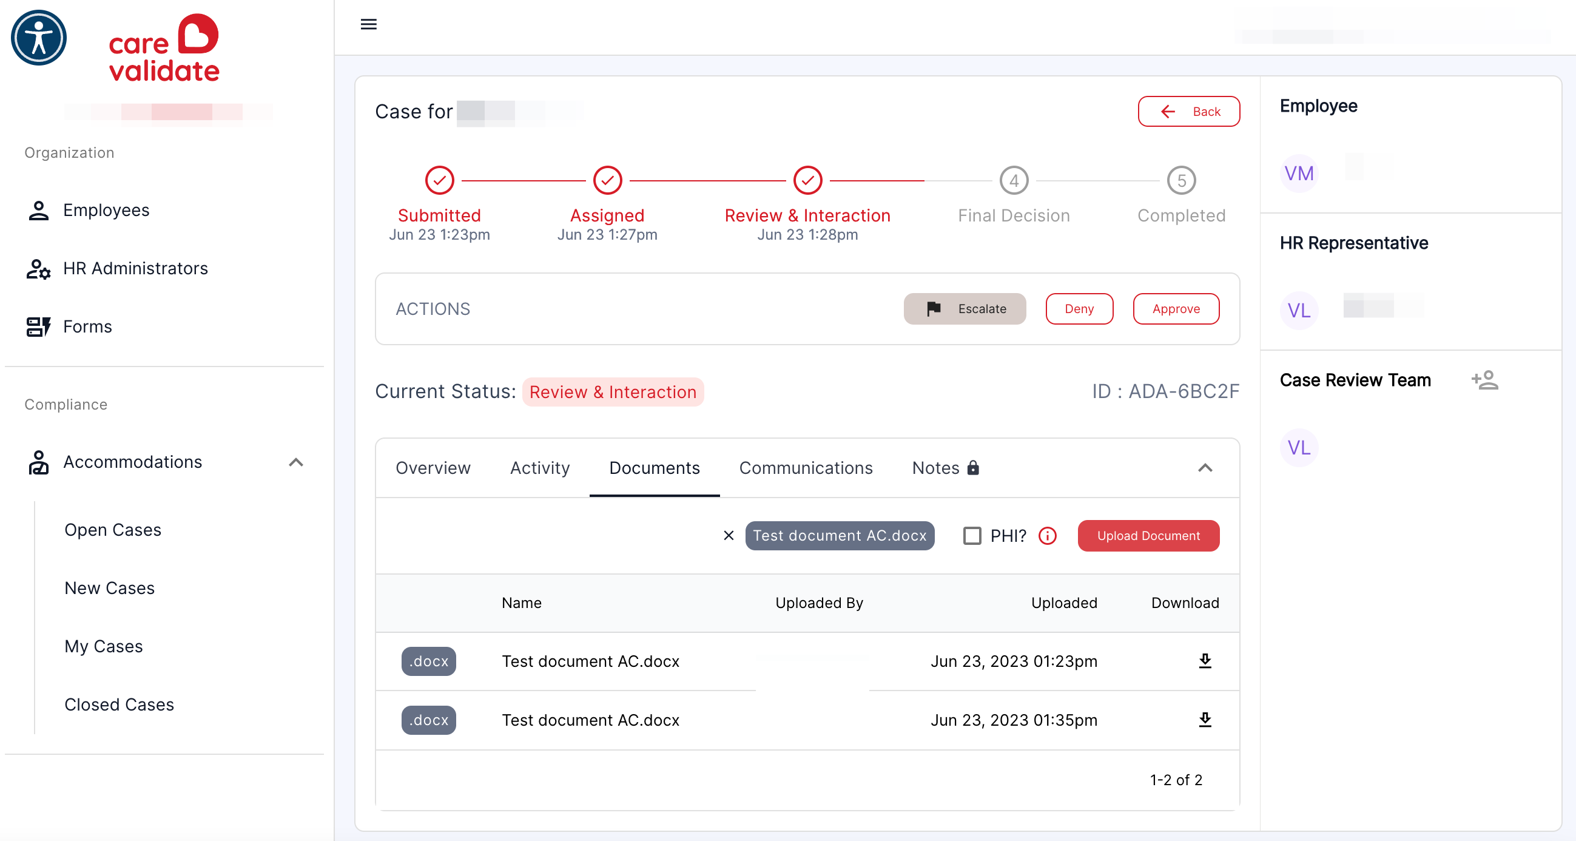Switch to the Activity tab
Viewport: 1576px width, 841px height.
coord(540,468)
